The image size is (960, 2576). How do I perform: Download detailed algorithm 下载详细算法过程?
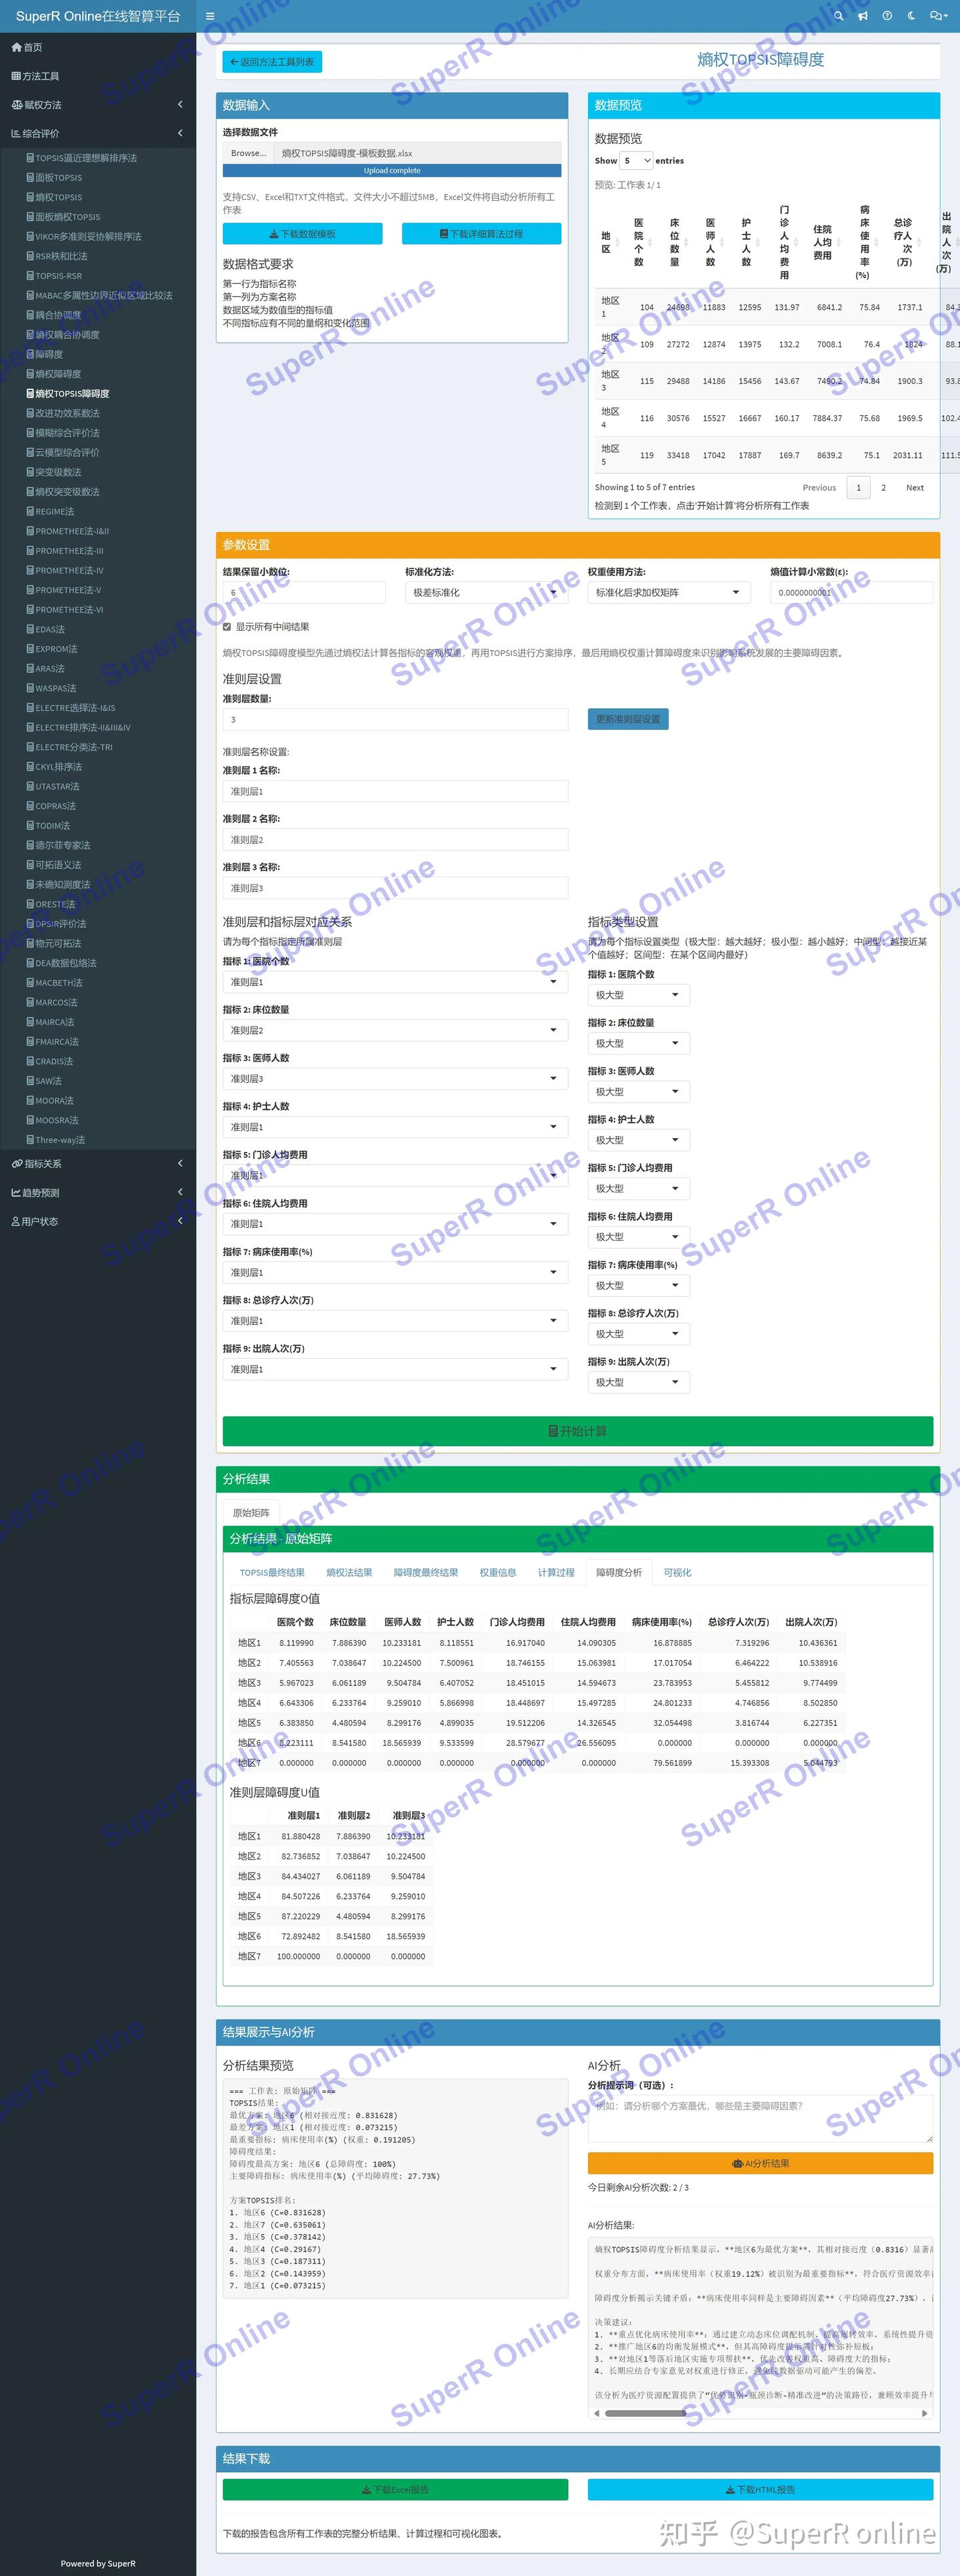click(481, 234)
